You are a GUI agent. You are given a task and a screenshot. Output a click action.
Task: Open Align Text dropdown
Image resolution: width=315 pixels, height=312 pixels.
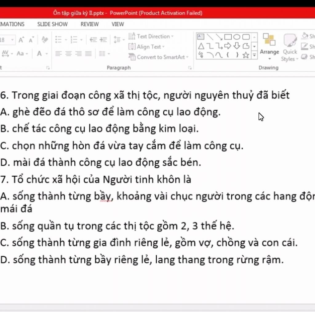[147, 47]
